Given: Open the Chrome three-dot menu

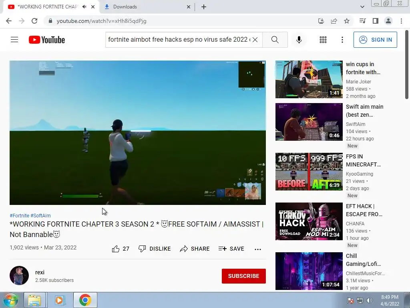Looking at the screenshot, I should [x=401, y=21].
